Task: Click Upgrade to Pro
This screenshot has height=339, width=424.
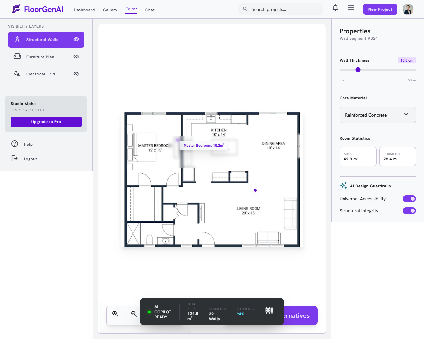Action: 46,122
